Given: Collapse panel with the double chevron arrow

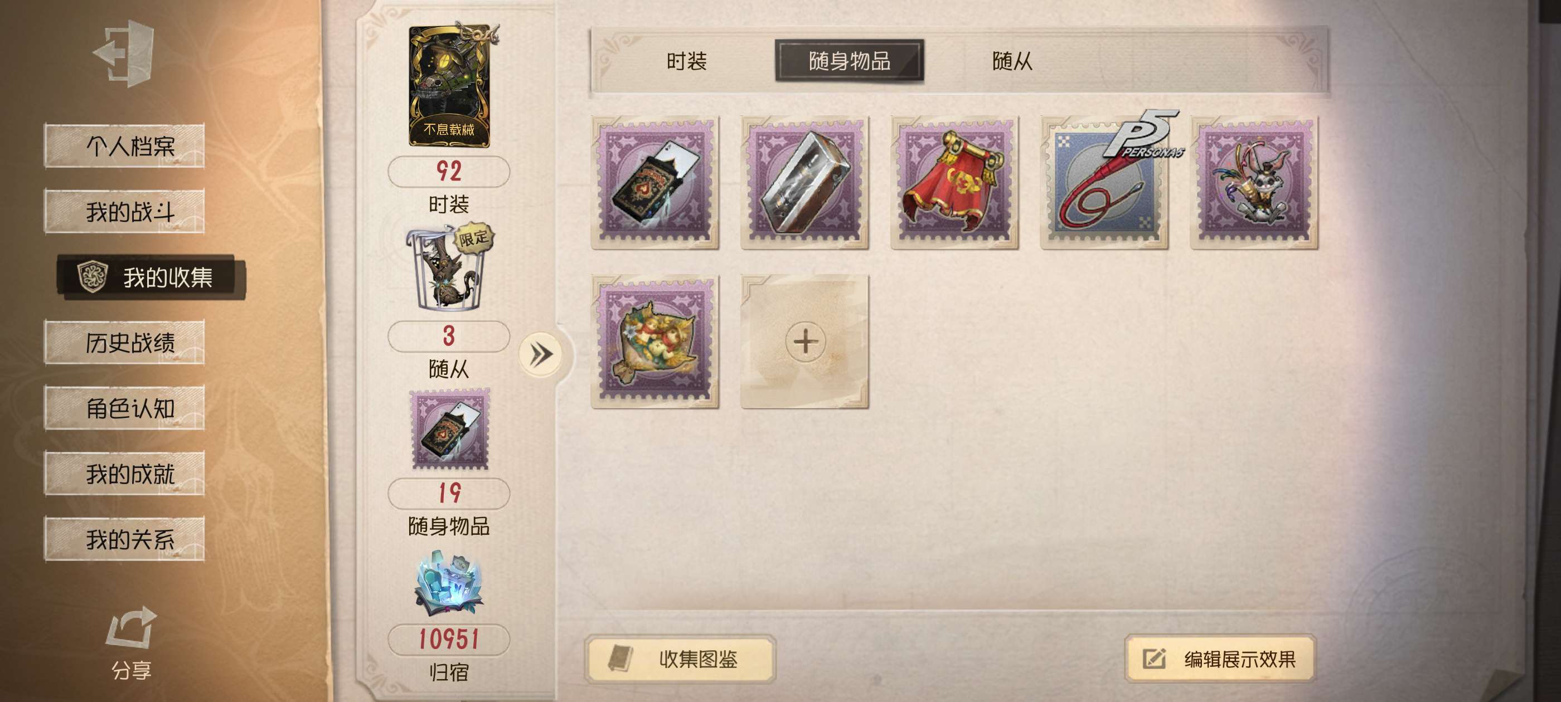Looking at the screenshot, I should tap(541, 354).
